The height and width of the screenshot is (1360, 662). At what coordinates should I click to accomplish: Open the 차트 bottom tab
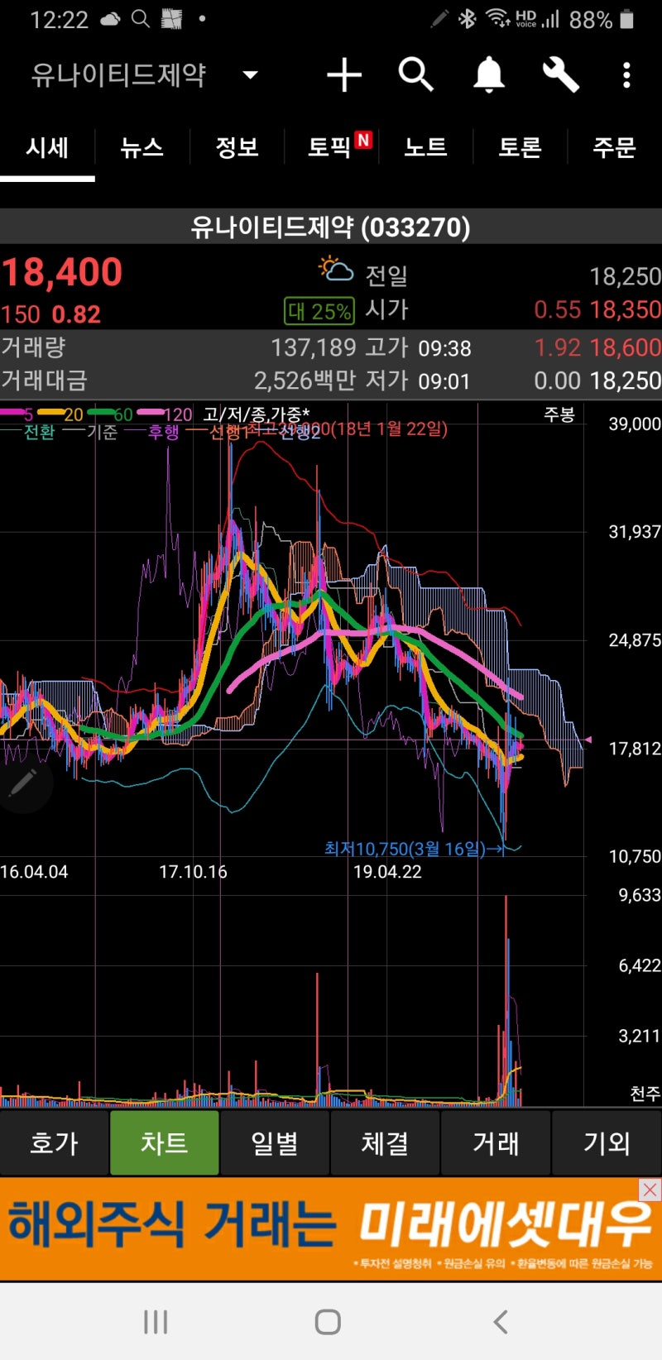point(165,1142)
